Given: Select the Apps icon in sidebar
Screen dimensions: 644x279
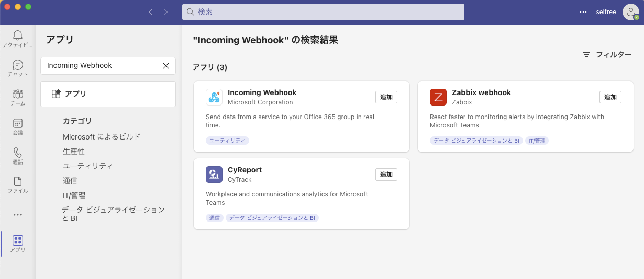Looking at the screenshot, I should point(18,240).
